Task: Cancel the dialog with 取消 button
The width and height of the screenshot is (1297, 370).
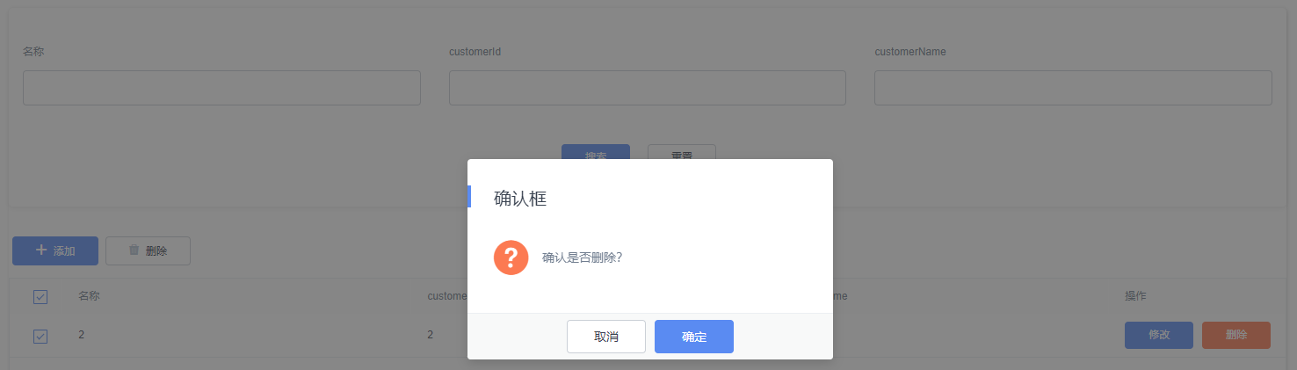Action: 605,337
